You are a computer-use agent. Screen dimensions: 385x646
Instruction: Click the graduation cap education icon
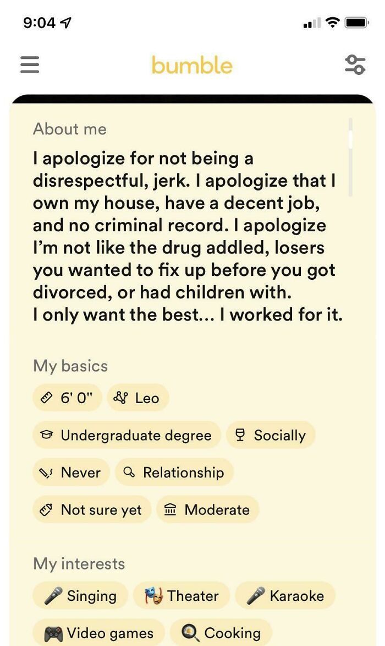tap(48, 435)
